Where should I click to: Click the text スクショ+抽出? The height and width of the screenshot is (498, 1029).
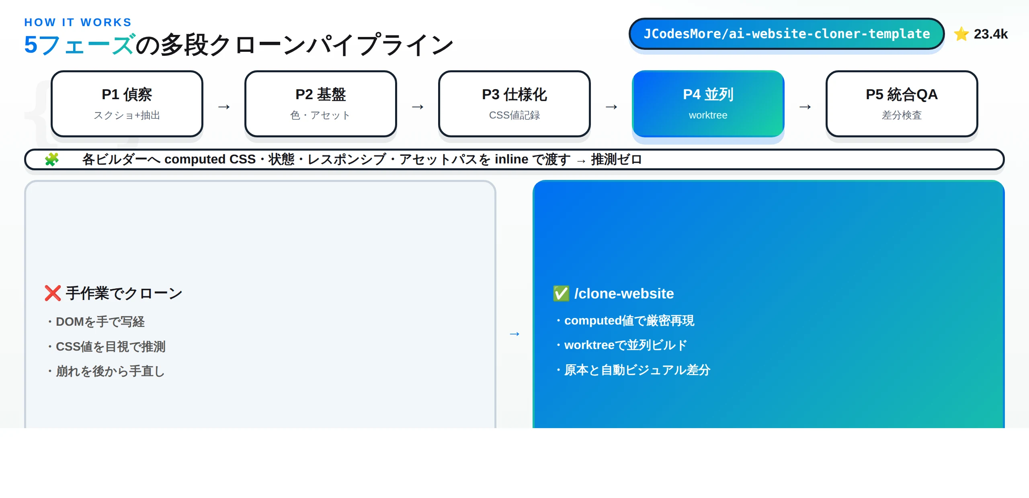[x=127, y=115]
